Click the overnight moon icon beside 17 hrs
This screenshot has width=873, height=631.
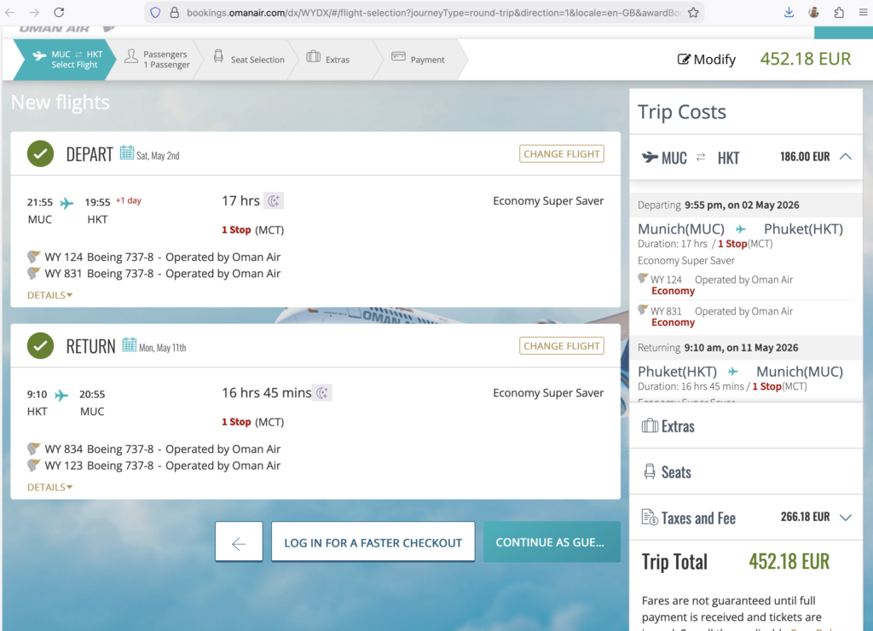tap(274, 201)
